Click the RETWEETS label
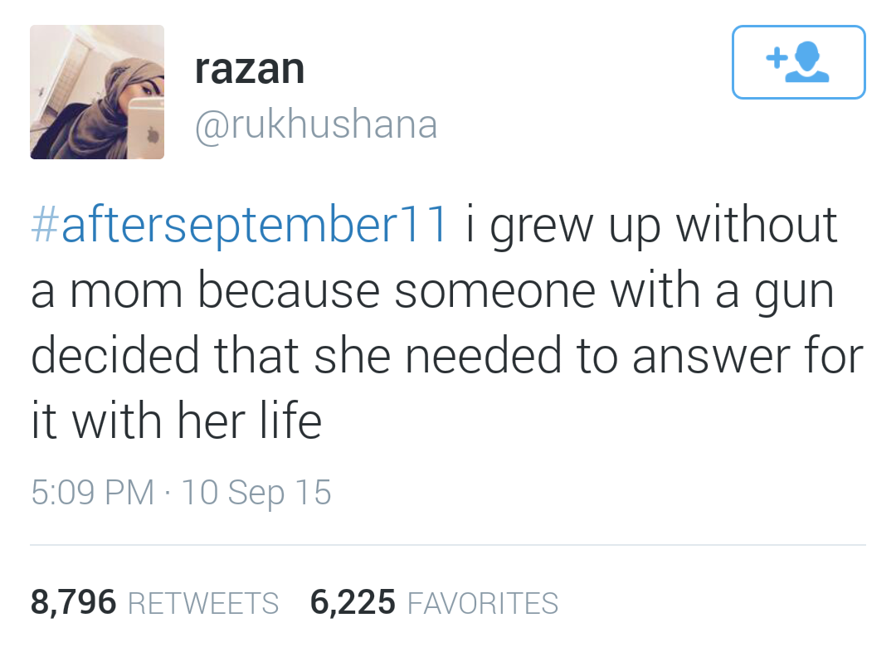The width and height of the screenshot is (896, 647). tap(204, 603)
